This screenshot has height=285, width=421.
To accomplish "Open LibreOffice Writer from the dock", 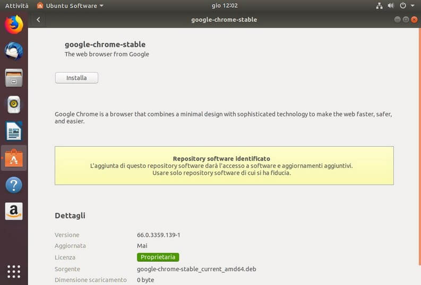I will (14, 131).
